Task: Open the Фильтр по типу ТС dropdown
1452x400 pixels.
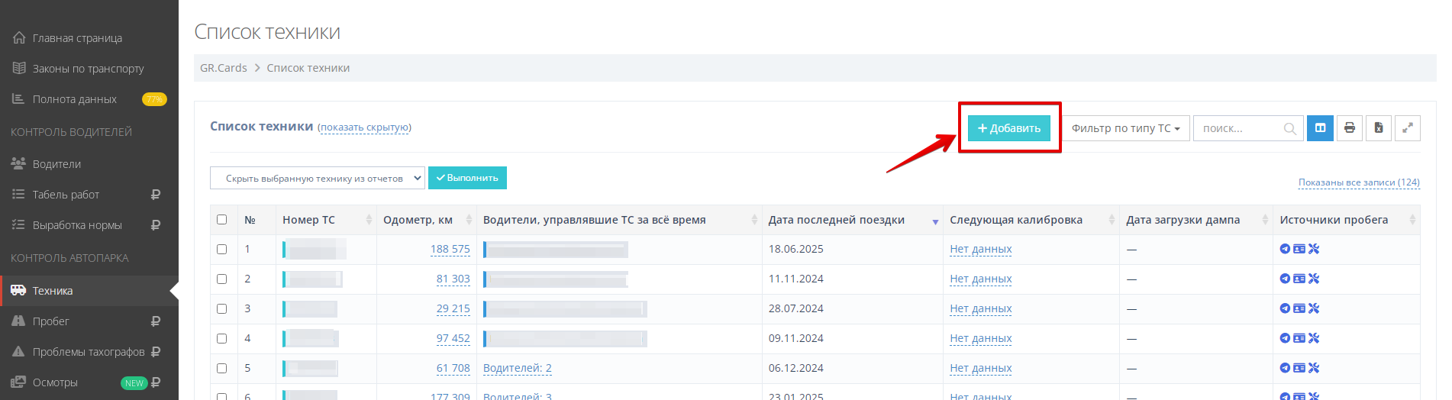Action: [1125, 128]
